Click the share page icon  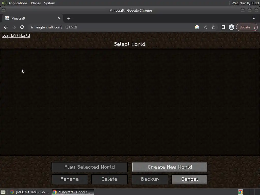click(x=205, y=27)
